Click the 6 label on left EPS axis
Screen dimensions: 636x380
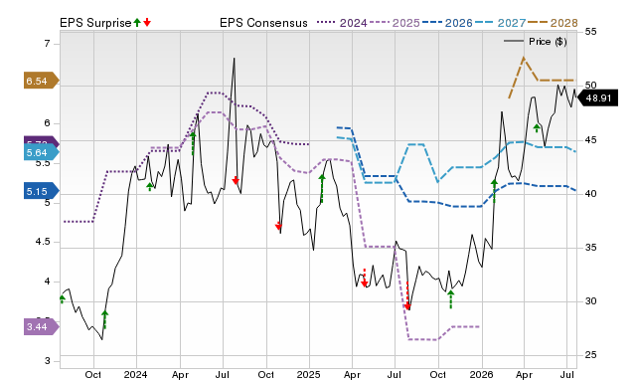coord(47,123)
